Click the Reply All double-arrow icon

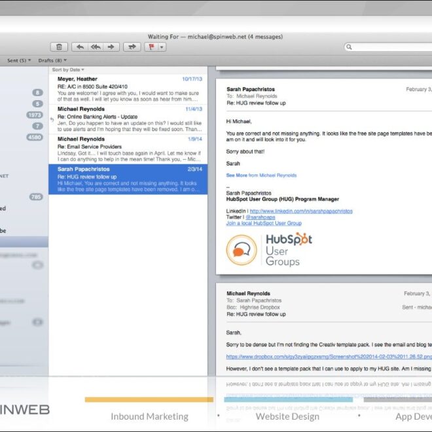coord(96,47)
